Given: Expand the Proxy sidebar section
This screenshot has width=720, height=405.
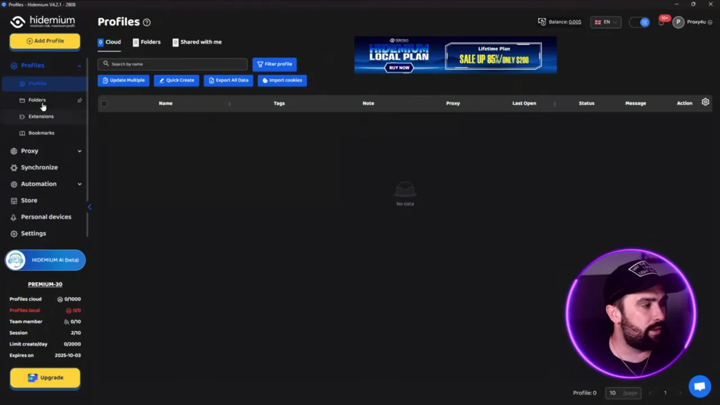Looking at the screenshot, I should click(45, 151).
